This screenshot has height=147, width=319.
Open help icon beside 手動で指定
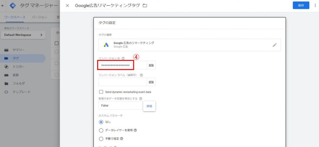coord(122,139)
